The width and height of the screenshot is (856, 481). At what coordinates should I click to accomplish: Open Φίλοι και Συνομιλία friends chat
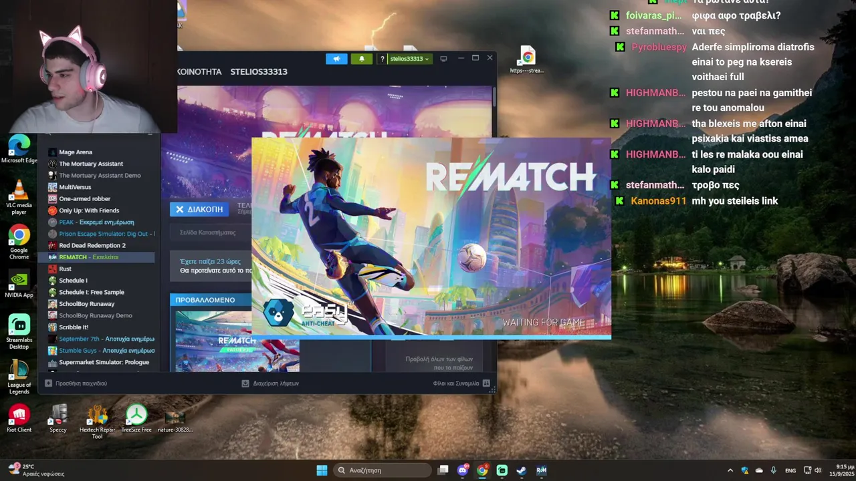click(461, 383)
